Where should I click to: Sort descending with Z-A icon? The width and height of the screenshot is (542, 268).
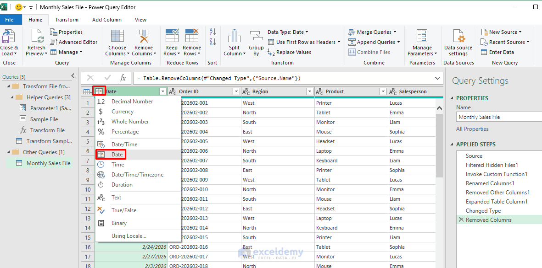click(212, 42)
